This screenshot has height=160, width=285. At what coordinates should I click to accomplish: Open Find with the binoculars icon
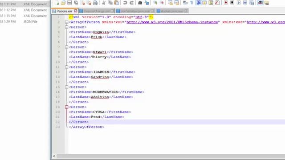point(140,3)
